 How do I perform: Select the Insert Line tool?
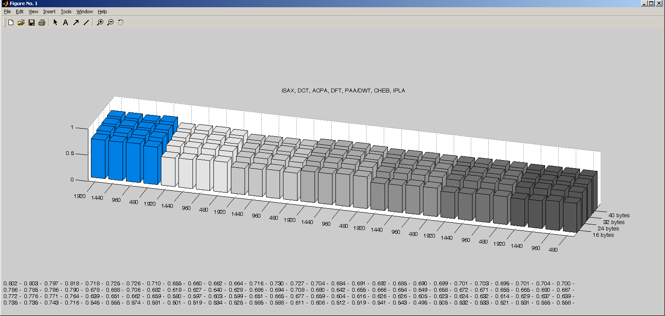86,23
